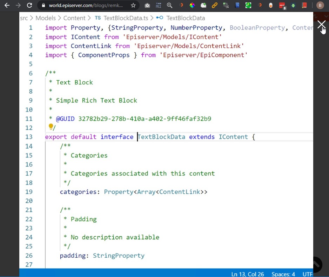This screenshot has height=277, width=329.
Task: Open the color wheel picker extension
Action: pyautogui.click(x=192, y=5)
